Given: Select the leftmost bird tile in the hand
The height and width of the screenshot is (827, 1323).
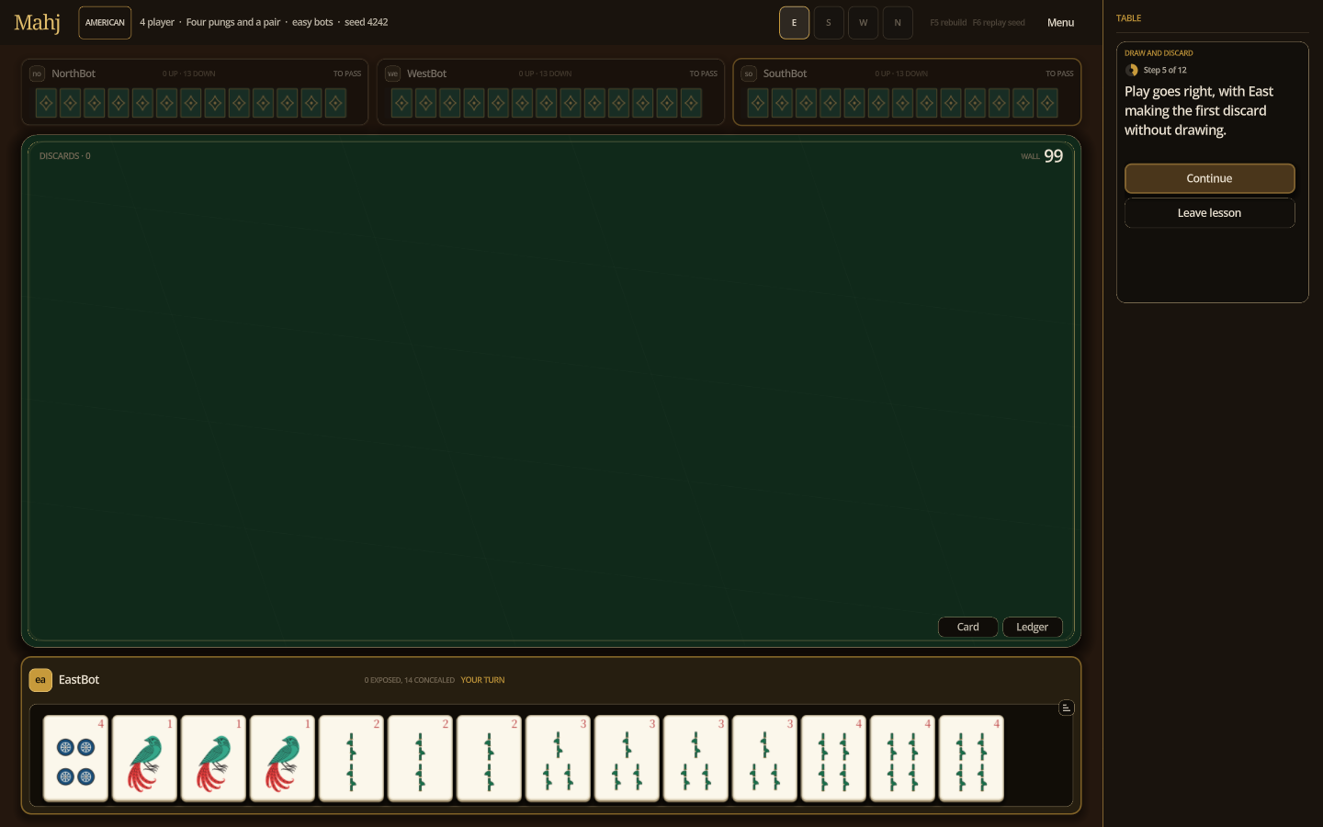Looking at the screenshot, I should (145, 759).
